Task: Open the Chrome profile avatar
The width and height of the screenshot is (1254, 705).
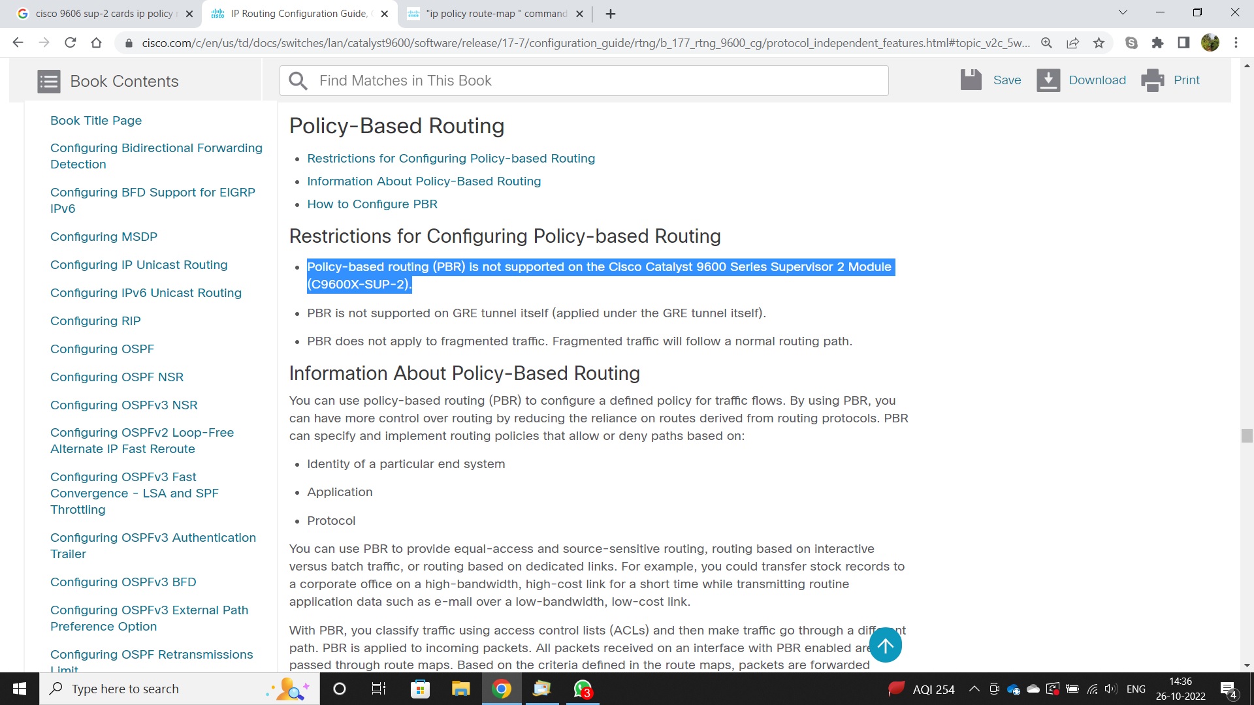Action: [1211, 42]
